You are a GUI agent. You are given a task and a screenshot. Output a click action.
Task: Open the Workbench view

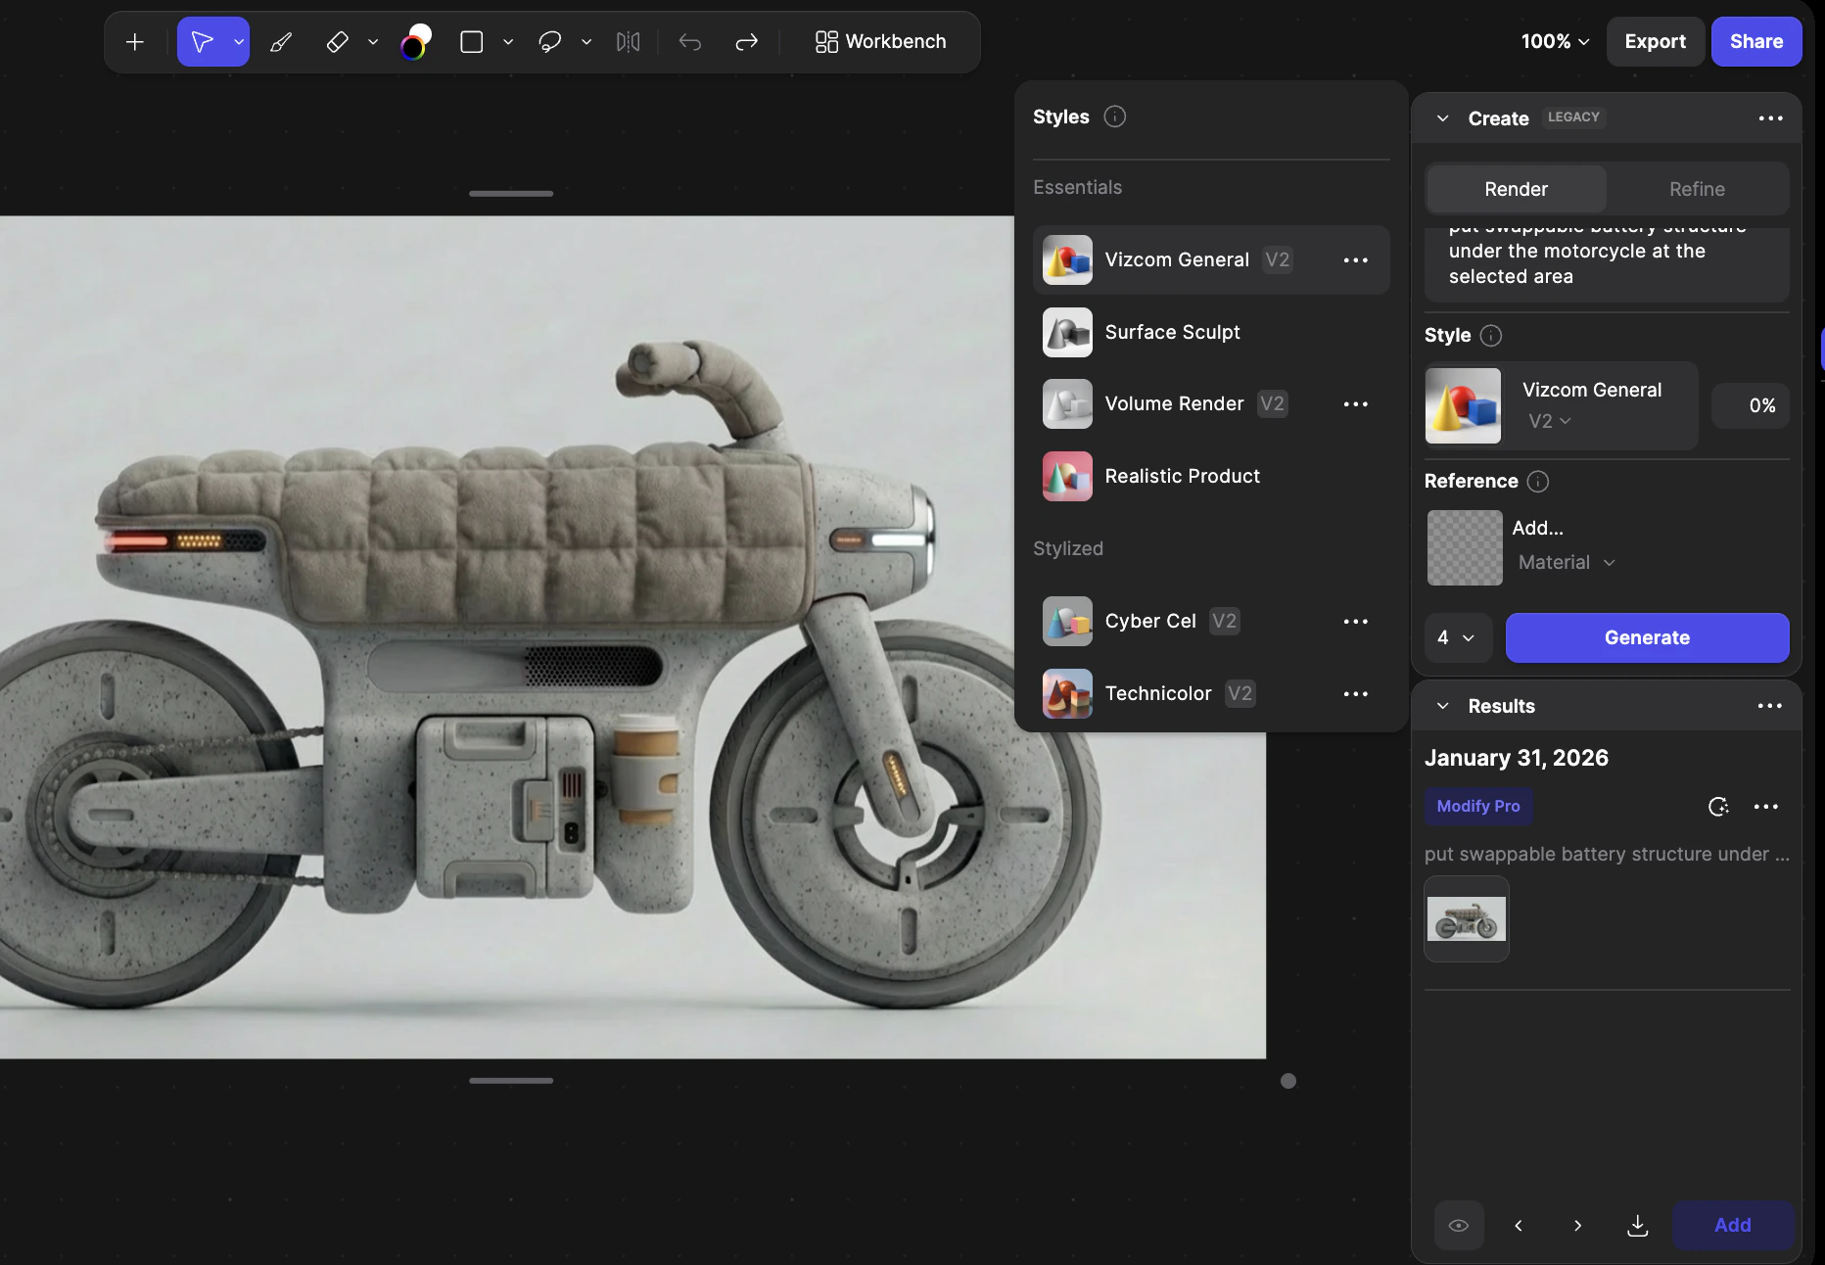880,42
